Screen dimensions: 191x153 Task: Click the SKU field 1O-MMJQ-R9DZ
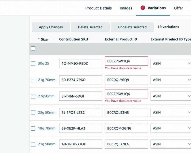coord(81,63)
